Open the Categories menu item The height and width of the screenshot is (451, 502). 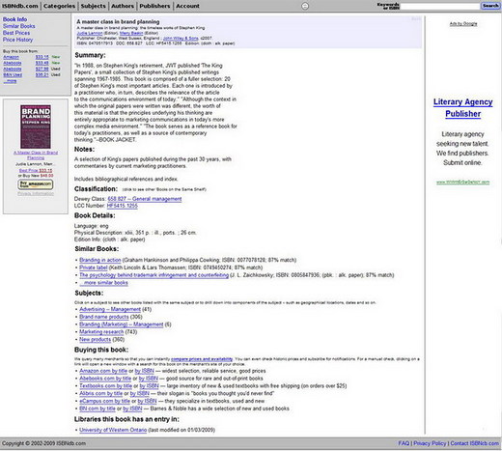click(59, 6)
